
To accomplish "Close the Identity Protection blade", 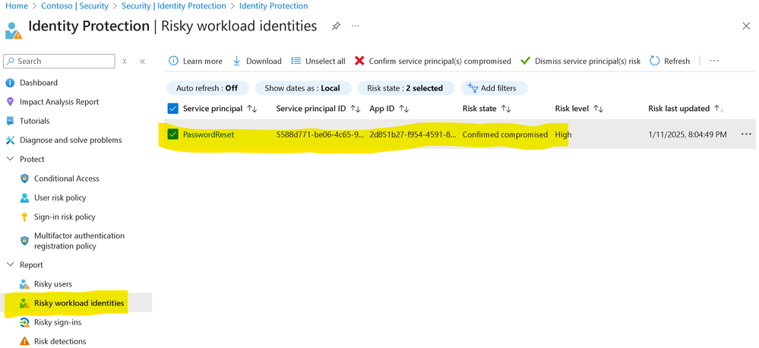I will tap(746, 26).
